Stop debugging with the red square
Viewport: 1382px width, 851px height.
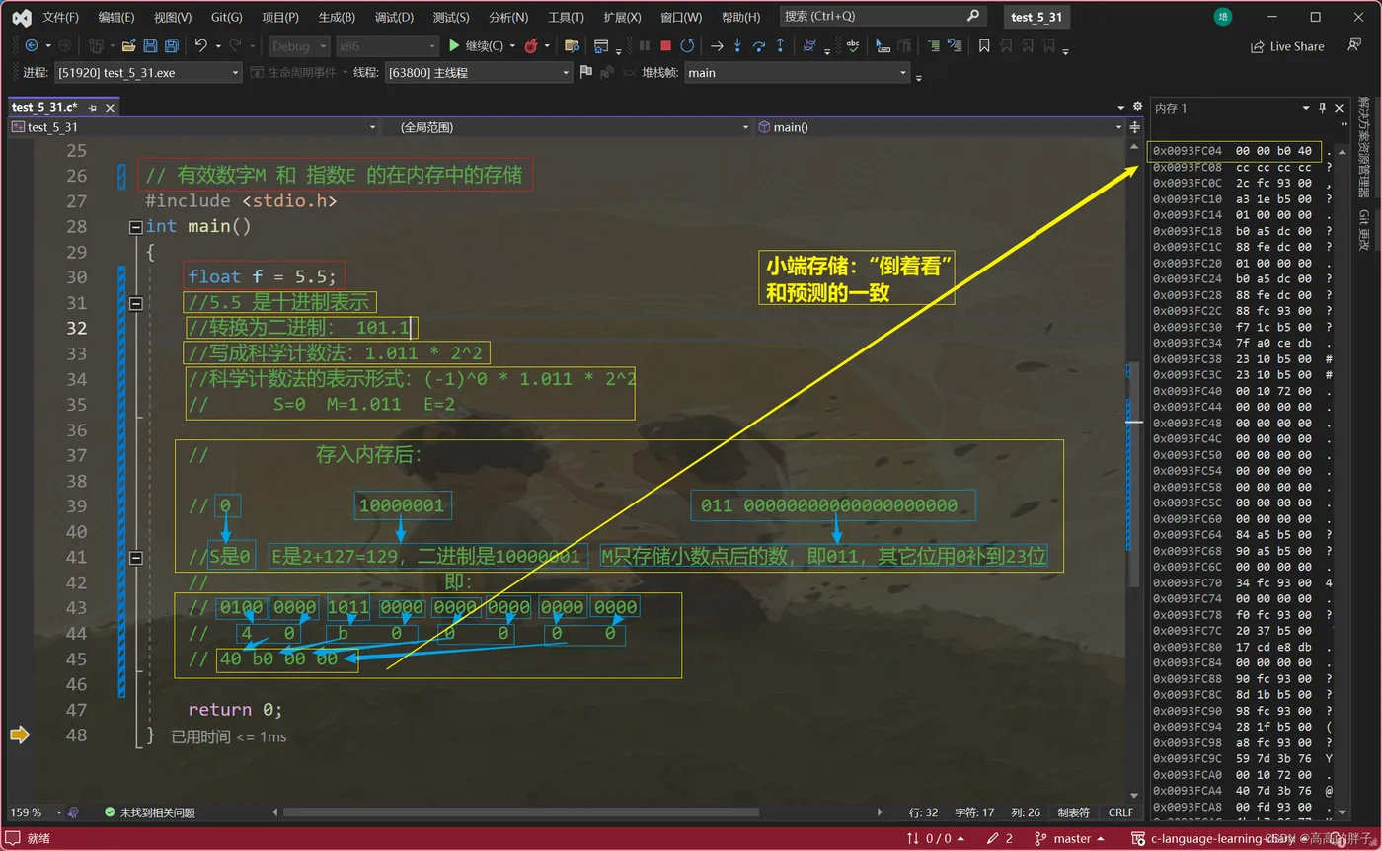pos(665,45)
